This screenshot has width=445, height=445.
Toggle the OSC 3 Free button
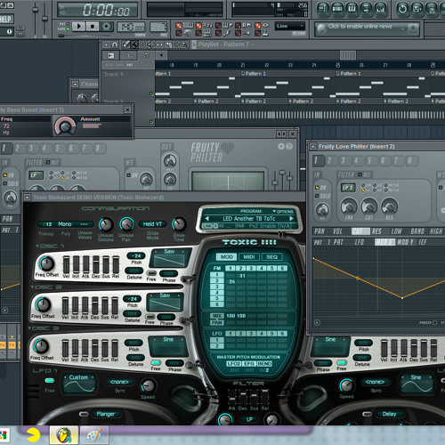156,362
